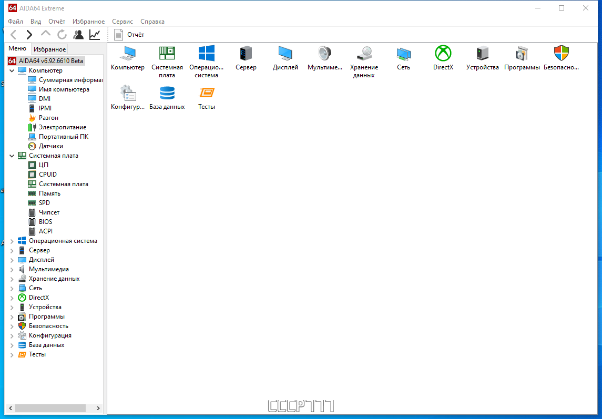Select DMI in the tree
The image size is (602, 419).
(x=39, y=99)
